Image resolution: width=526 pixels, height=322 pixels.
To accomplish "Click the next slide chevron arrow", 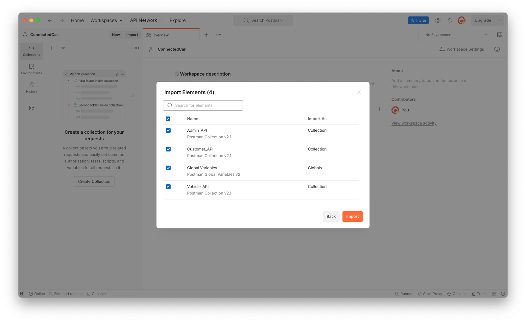I will tap(133, 95).
